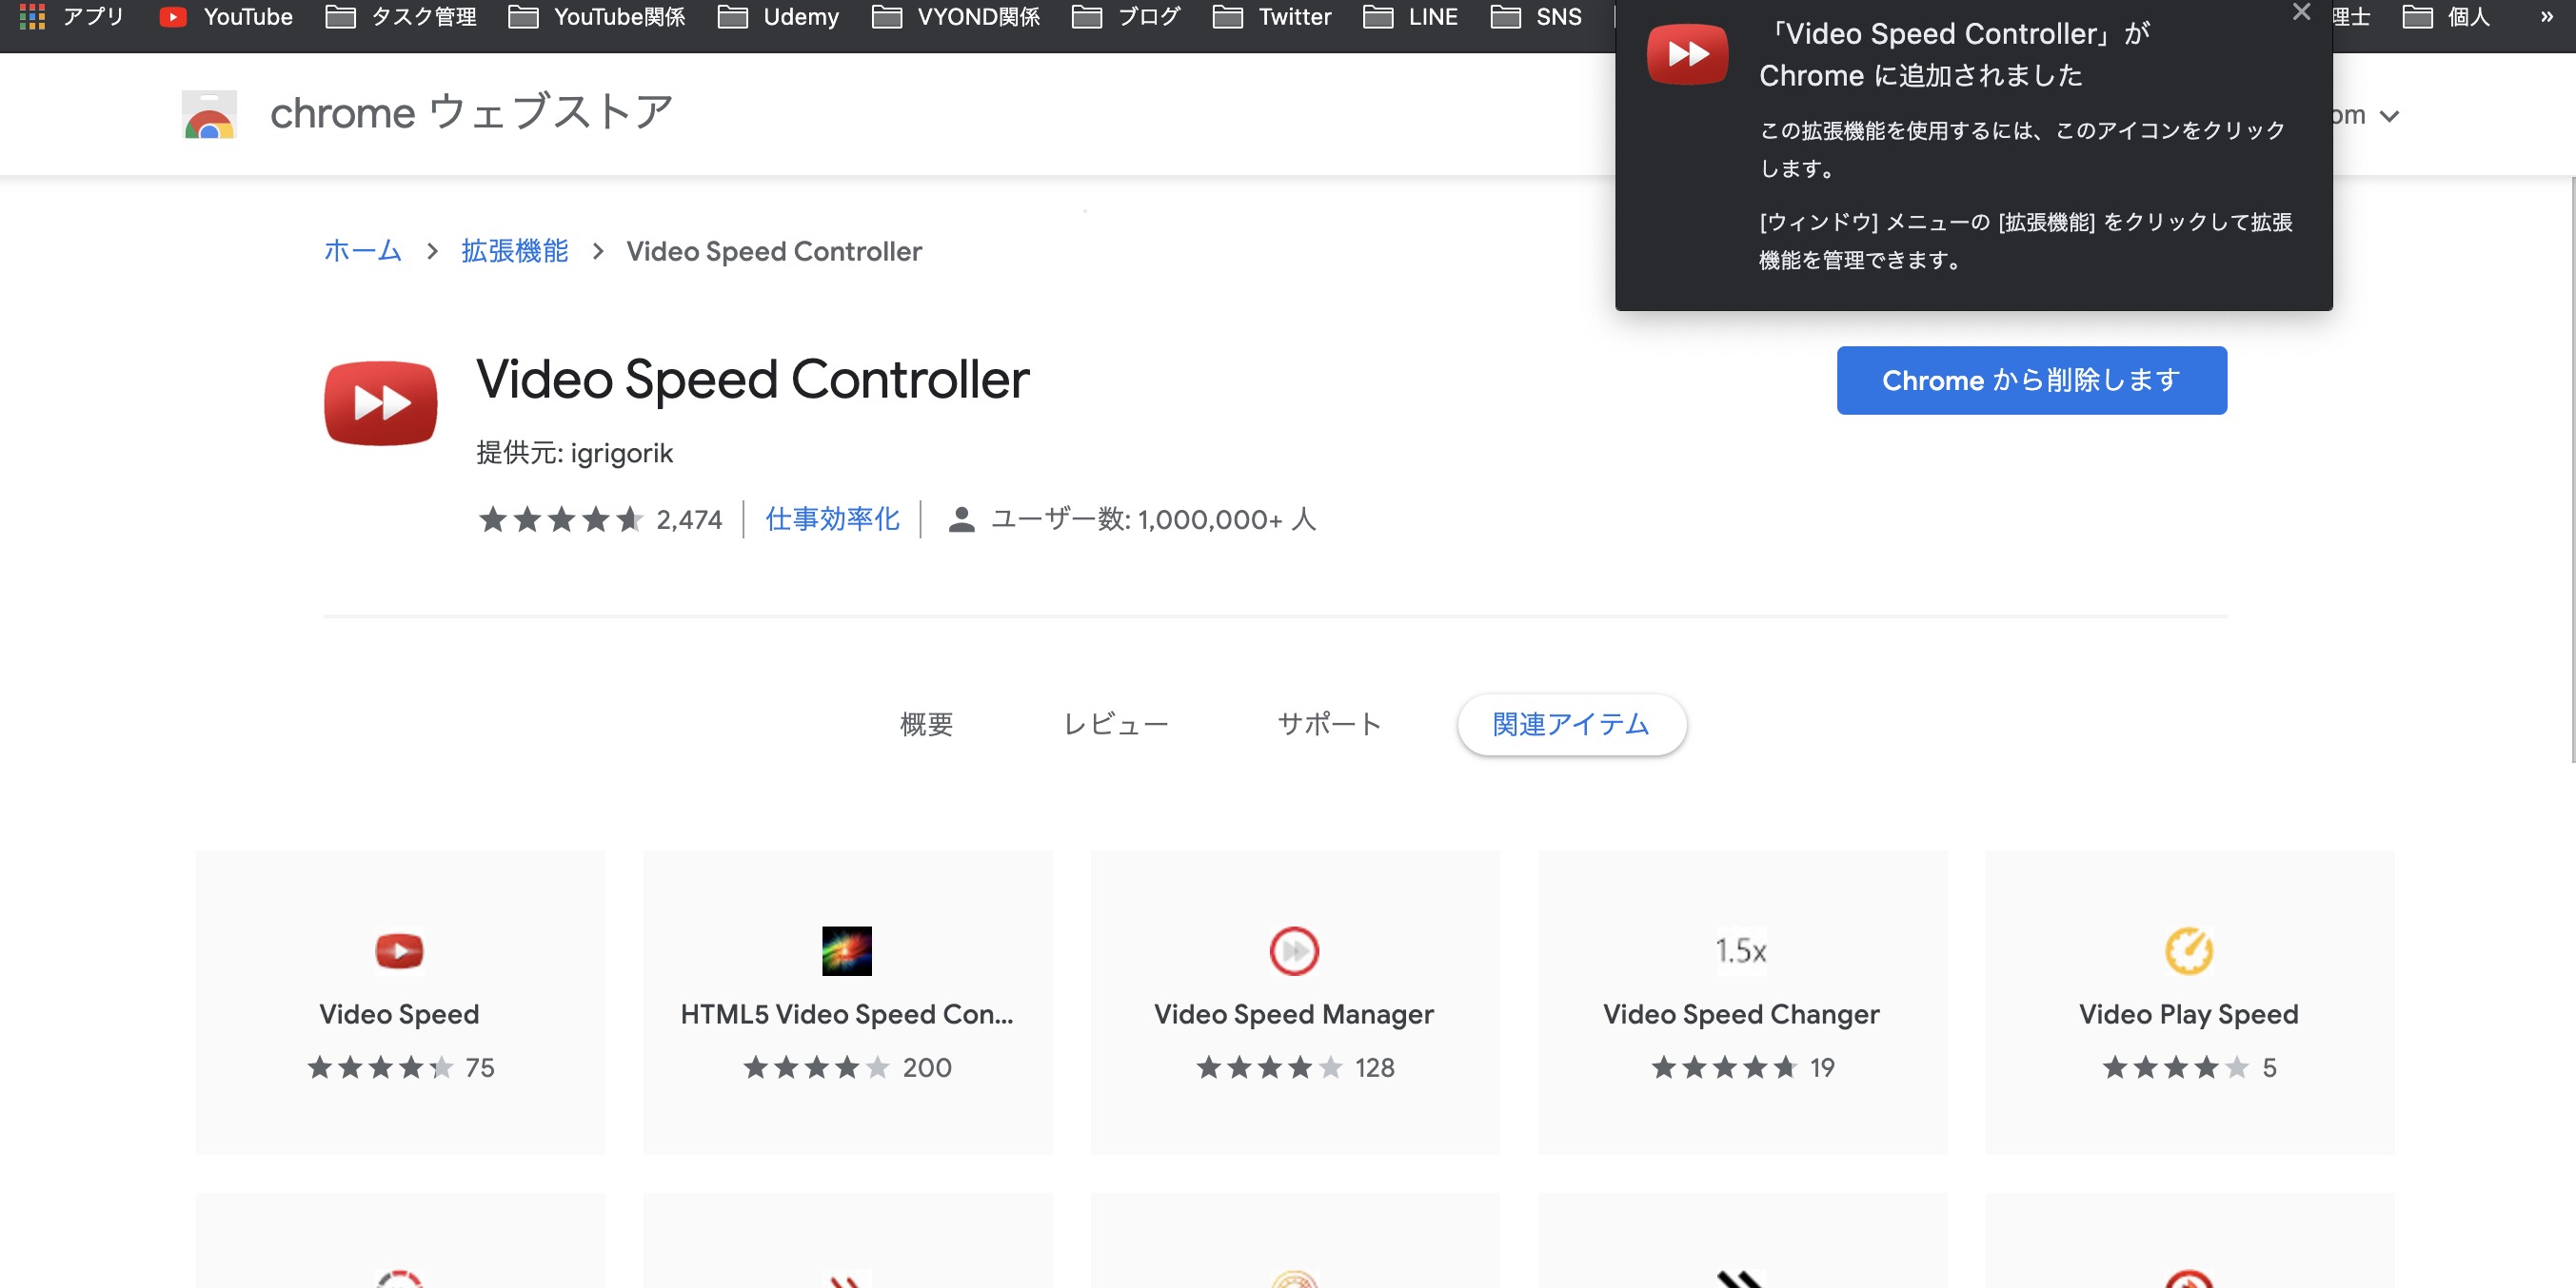Open the 個人 bookmark folder
The width and height of the screenshot is (2576, 1288).
coord(2446,17)
